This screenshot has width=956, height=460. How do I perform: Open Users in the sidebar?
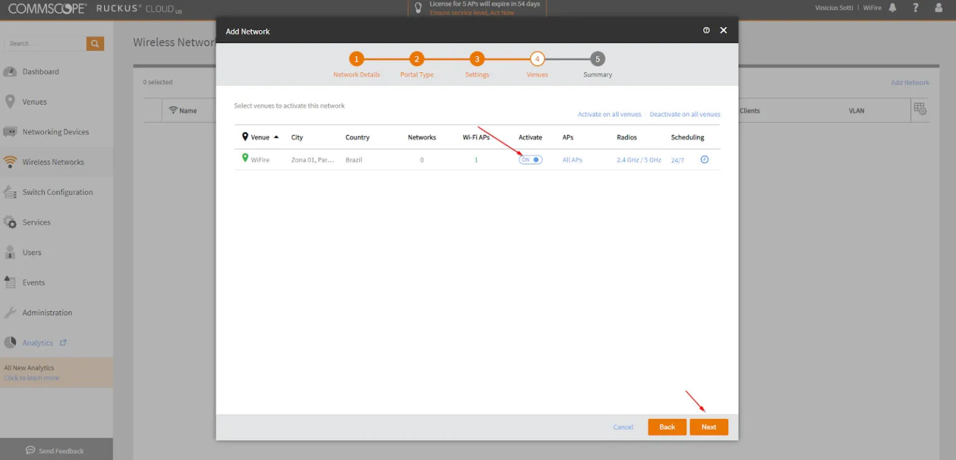(x=32, y=253)
